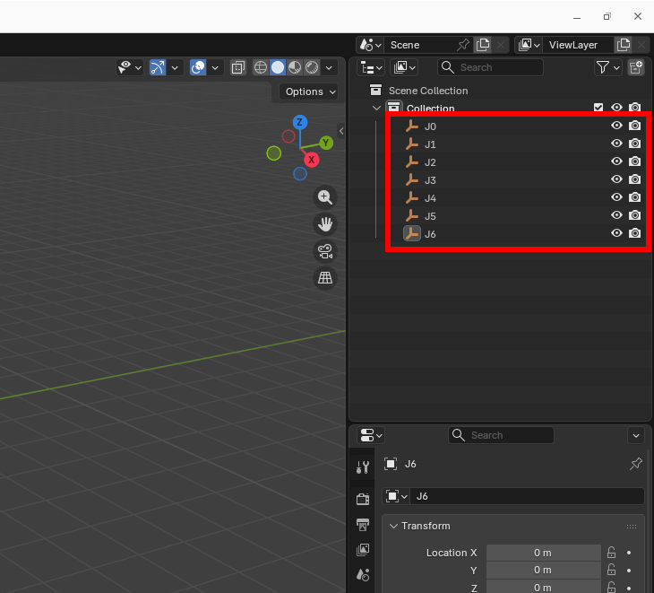The height and width of the screenshot is (593, 654).
Task: Toggle the camera view icon
Action: pyautogui.click(x=325, y=251)
